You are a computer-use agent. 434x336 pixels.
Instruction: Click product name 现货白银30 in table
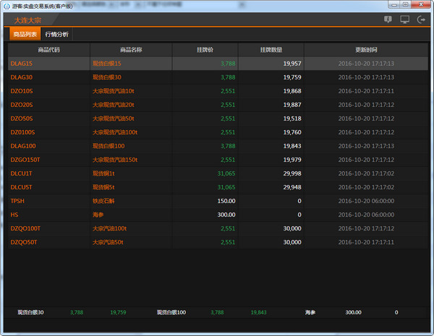pos(107,77)
